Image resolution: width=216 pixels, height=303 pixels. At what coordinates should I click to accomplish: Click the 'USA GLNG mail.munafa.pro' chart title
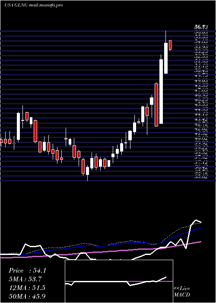tap(33, 5)
